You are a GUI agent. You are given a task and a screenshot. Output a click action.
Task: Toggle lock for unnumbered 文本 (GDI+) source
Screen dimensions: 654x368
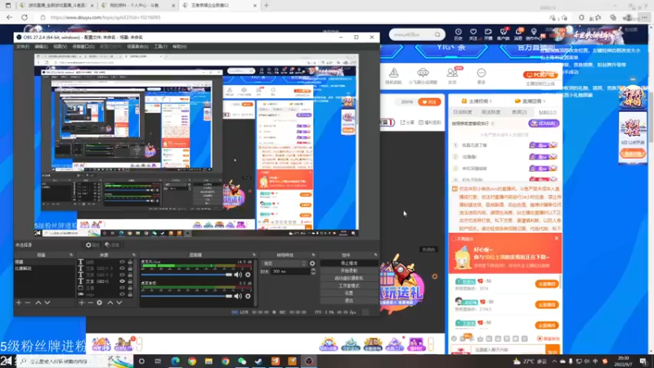(130, 281)
